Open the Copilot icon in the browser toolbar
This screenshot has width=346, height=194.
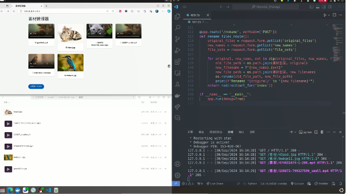coord(169,11)
